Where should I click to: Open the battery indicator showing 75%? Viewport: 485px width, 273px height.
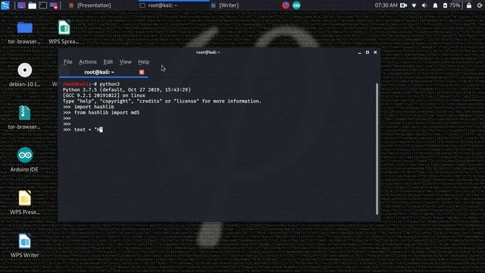click(452, 5)
